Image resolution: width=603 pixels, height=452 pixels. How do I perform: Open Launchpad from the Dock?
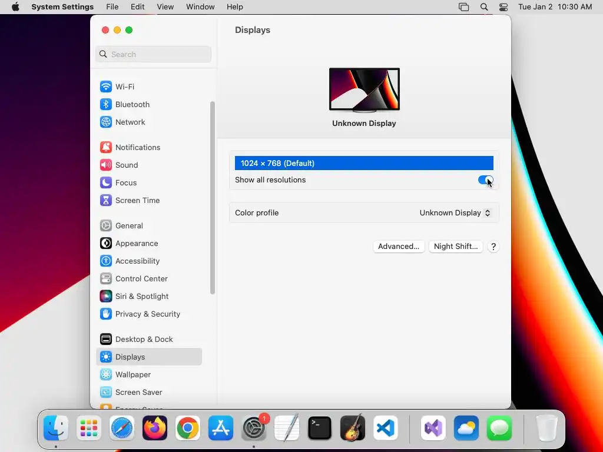point(89,428)
